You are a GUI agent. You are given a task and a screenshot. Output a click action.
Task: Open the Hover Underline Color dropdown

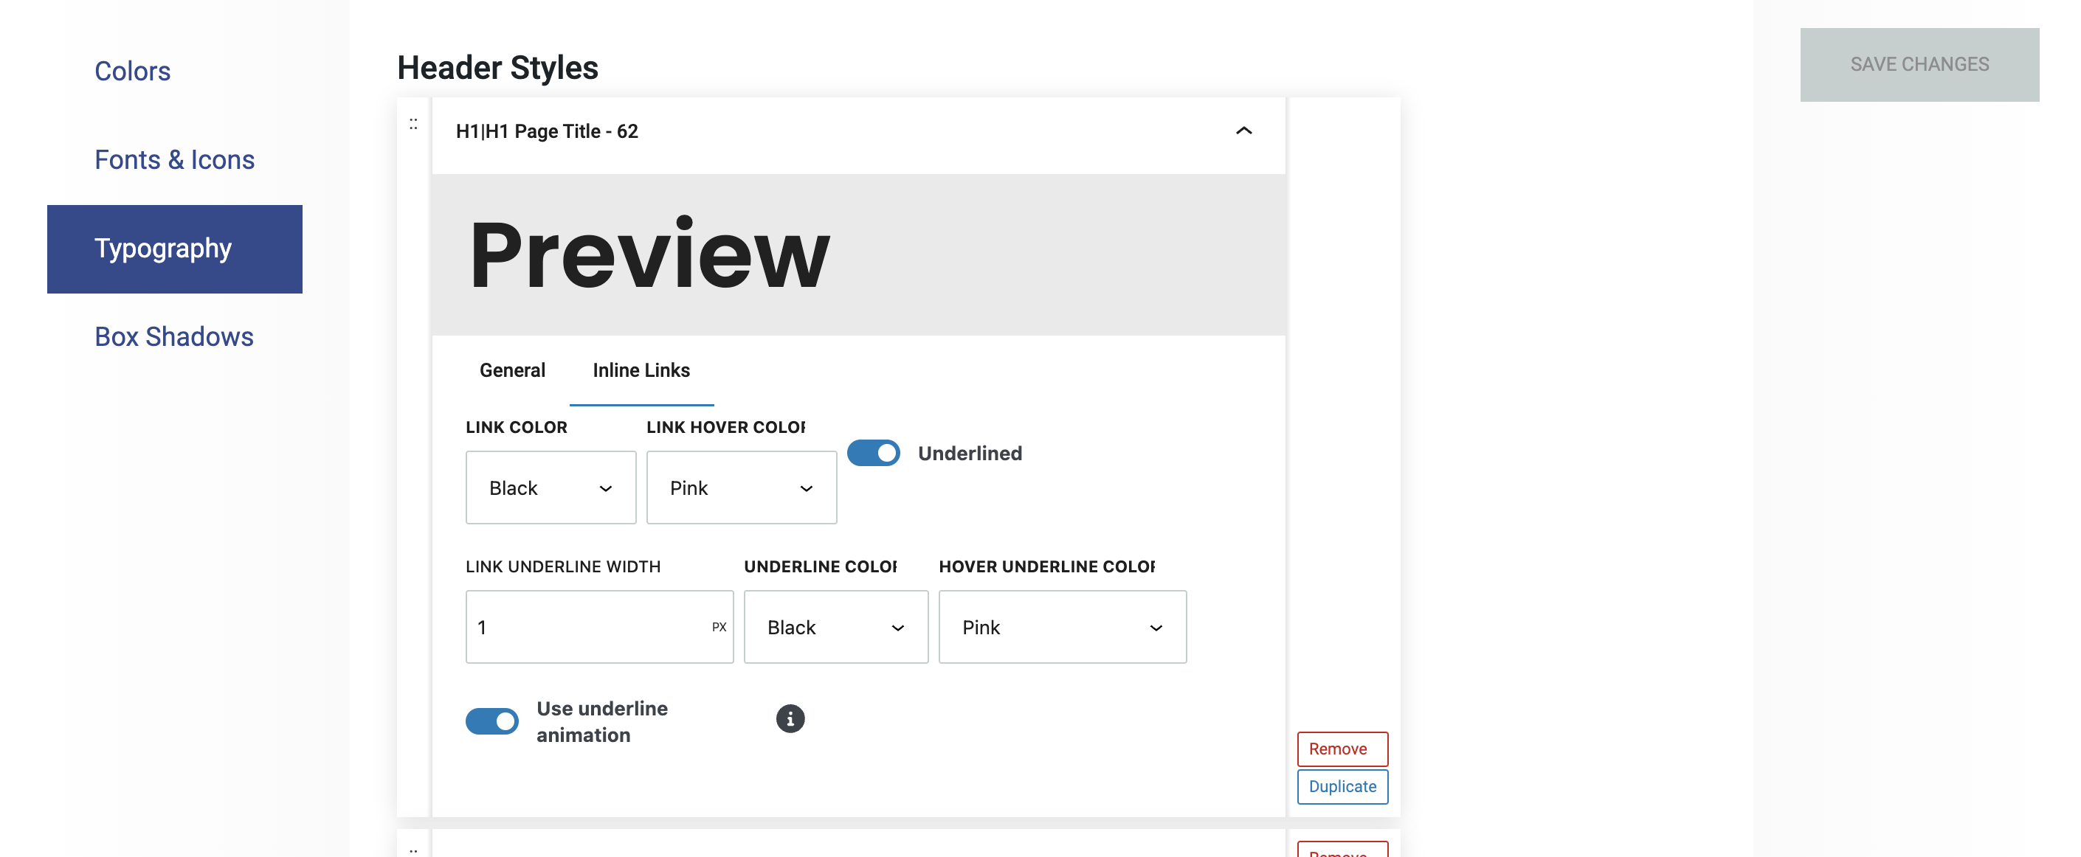pos(1061,628)
